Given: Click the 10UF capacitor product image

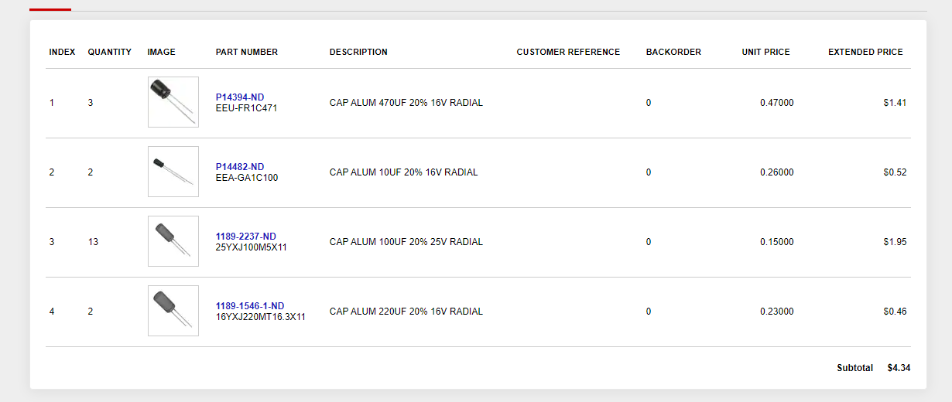Looking at the screenshot, I should click(173, 172).
